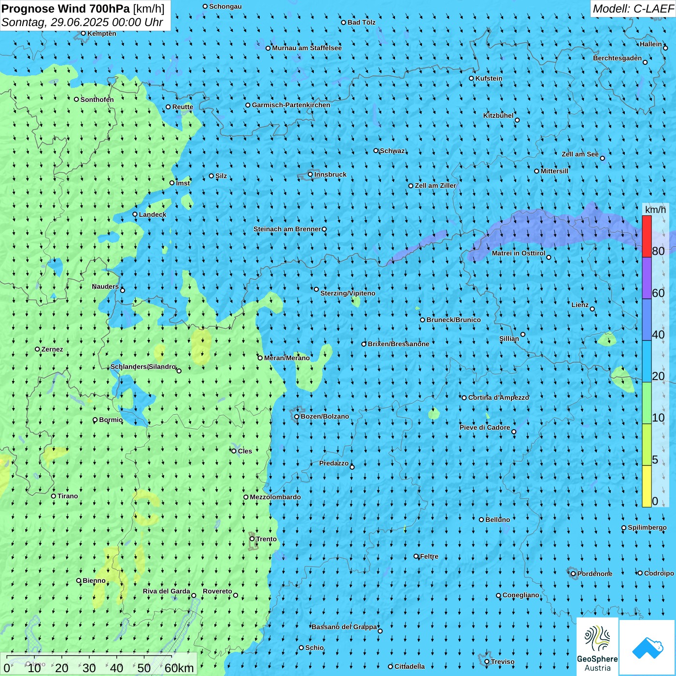Click the red 80 km/h legend swatch

[x=647, y=236]
